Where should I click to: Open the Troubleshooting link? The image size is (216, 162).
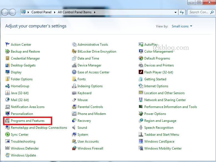(23, 142)
